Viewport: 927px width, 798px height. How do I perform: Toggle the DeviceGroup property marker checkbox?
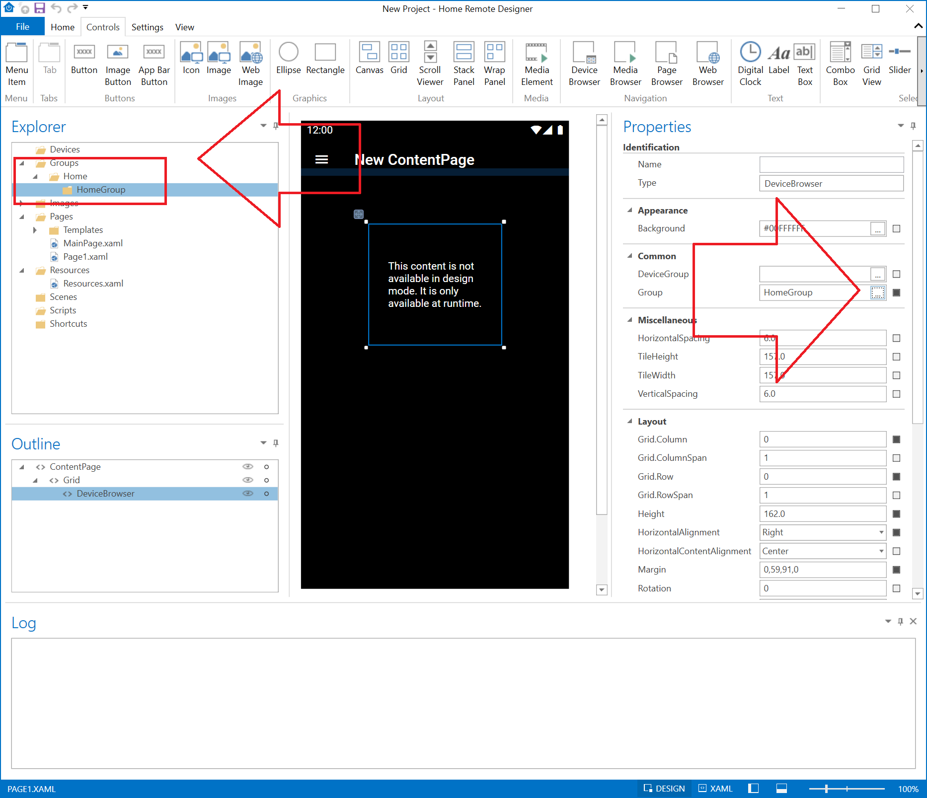[x=896, y=274]
